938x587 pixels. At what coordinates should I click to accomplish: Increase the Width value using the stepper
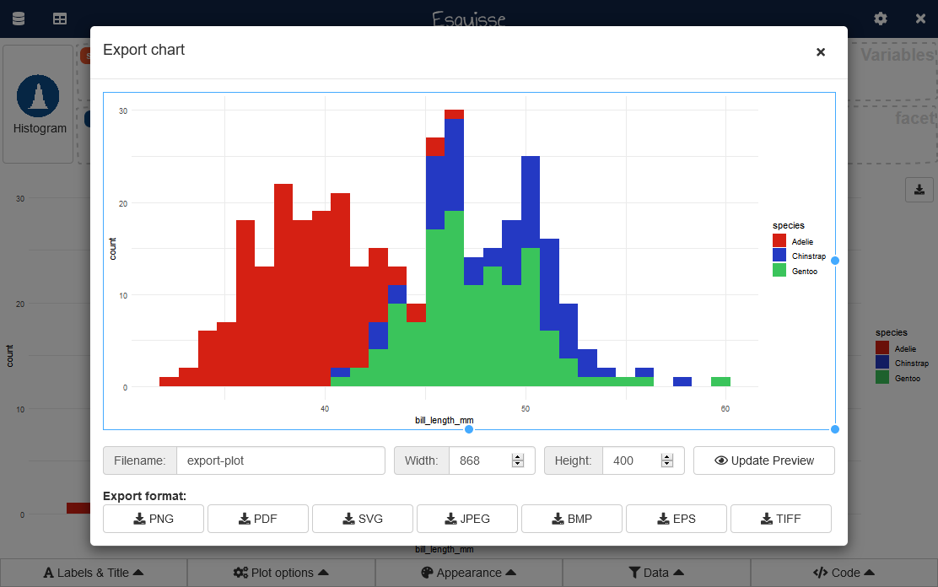[518, 457]
